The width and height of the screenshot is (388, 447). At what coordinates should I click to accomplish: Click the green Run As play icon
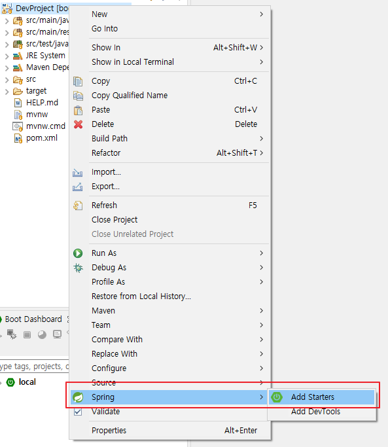point(78,253)
